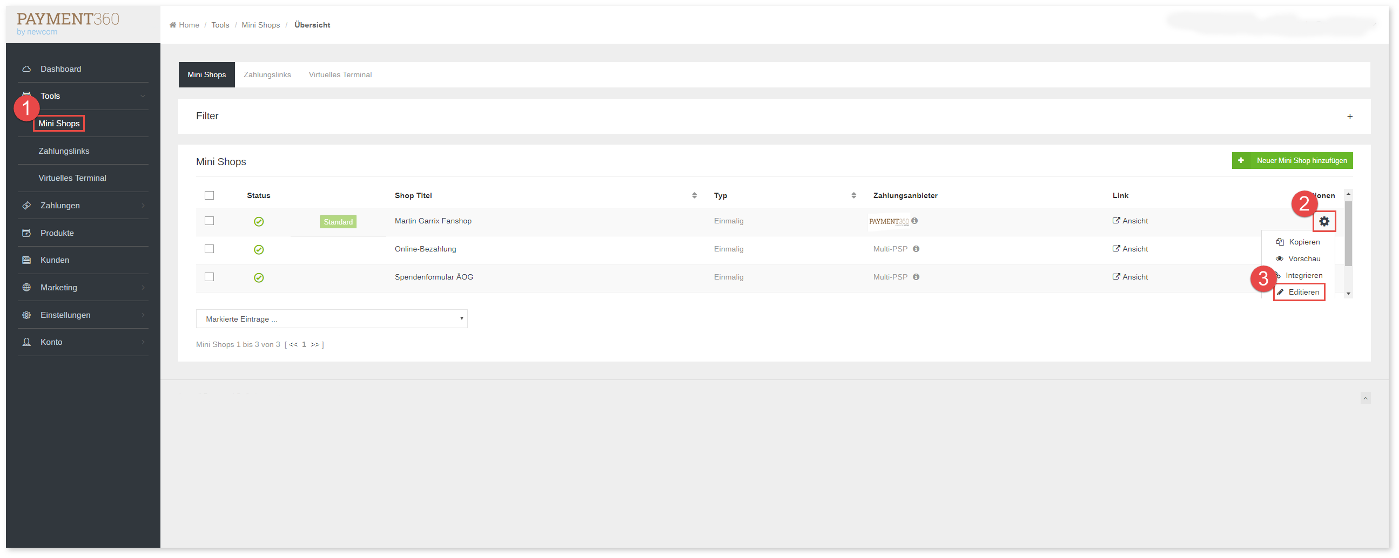Open Ansicht link for Spendenformular ÄOG

coord(1130,277)
